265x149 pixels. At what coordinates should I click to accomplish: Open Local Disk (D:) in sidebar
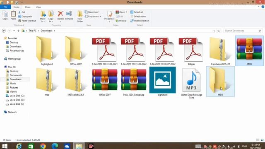coord(17,100)
